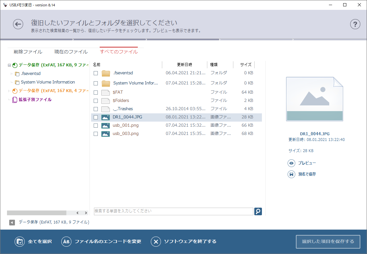Click the disk icon for 別名で保存

click(x=291, y=174)
